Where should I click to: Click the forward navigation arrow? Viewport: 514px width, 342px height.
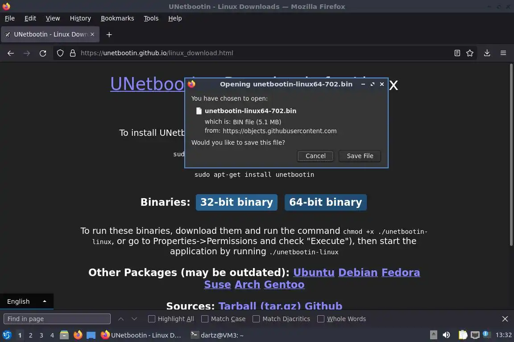(27, 53)
